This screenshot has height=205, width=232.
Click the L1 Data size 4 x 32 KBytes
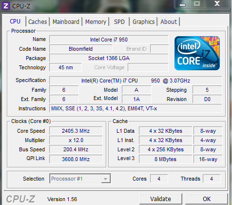coord(166,131)
